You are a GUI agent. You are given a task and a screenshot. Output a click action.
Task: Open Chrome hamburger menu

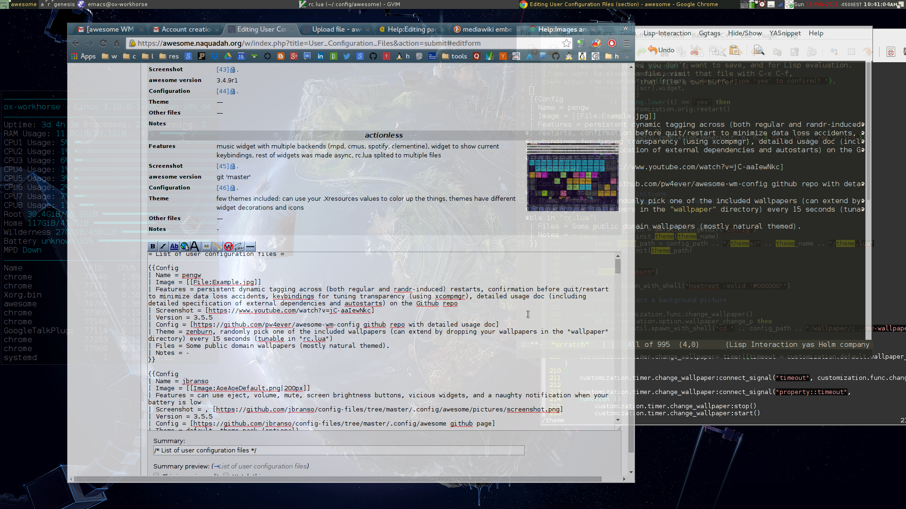click(627, 43)
